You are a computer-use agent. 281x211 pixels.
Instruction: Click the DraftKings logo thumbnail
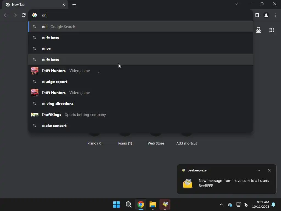pos(35,115)
